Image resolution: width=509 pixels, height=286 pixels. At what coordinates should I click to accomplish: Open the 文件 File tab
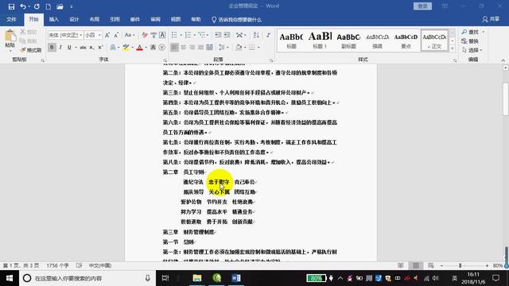(x=11, y=19)
